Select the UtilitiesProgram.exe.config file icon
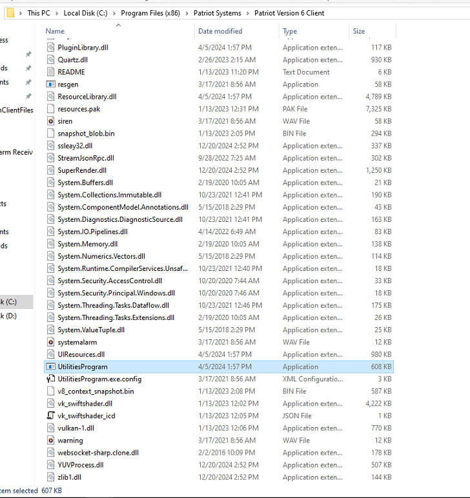 [x=51, y=379]
